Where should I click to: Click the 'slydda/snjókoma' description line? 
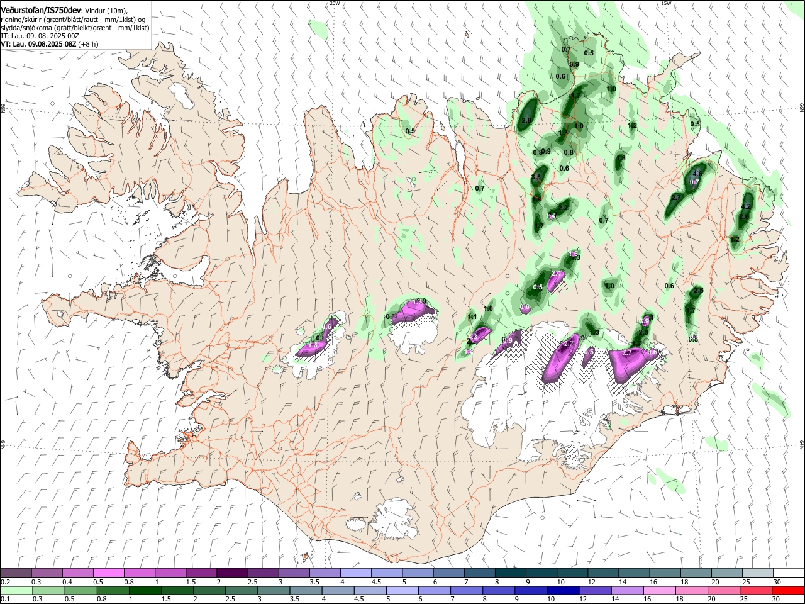pos(75,28)
